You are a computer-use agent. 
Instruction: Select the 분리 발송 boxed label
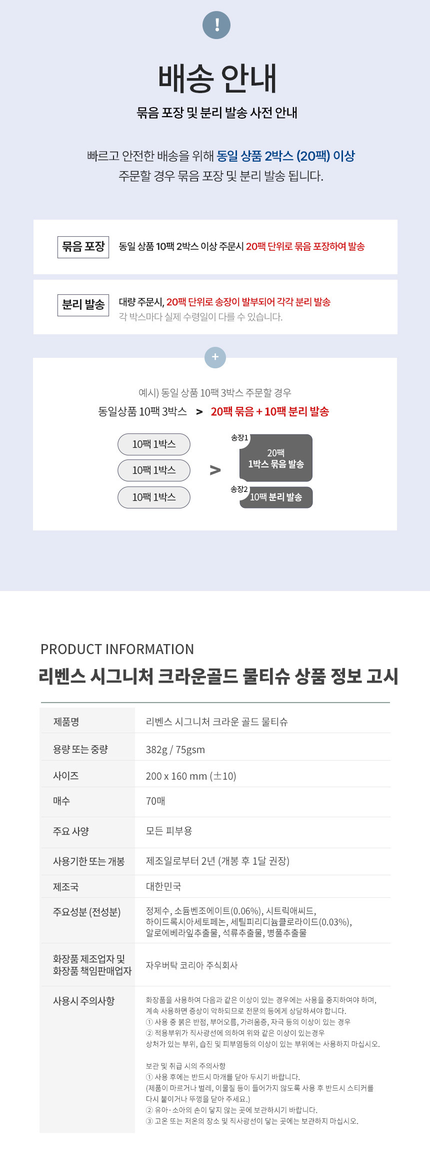tap(83, 305)
